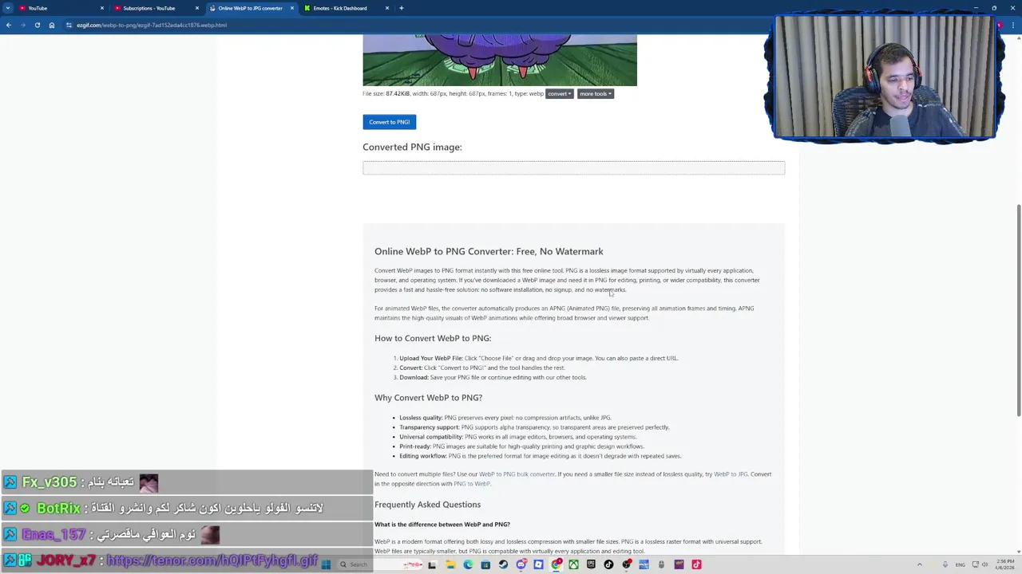Open the clock showing 2:56 PM
This screenshot has width=1022, height=574.
pos(1005,564)
